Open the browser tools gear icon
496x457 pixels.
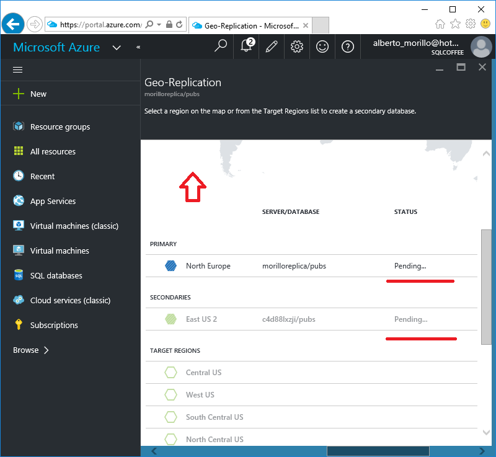[x=471, y=24]
